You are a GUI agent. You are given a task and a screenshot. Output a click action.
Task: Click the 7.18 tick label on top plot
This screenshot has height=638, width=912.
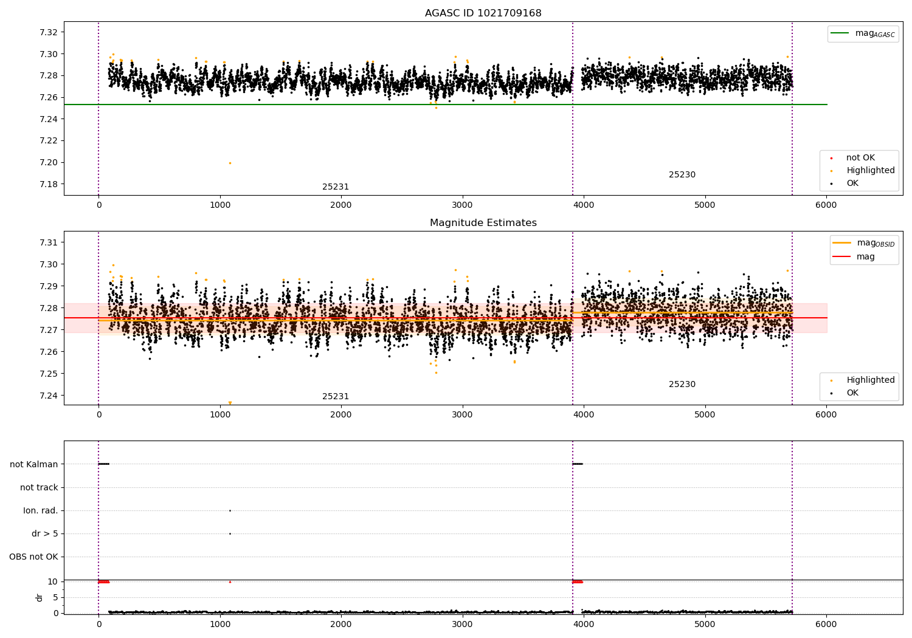point(47,184)
